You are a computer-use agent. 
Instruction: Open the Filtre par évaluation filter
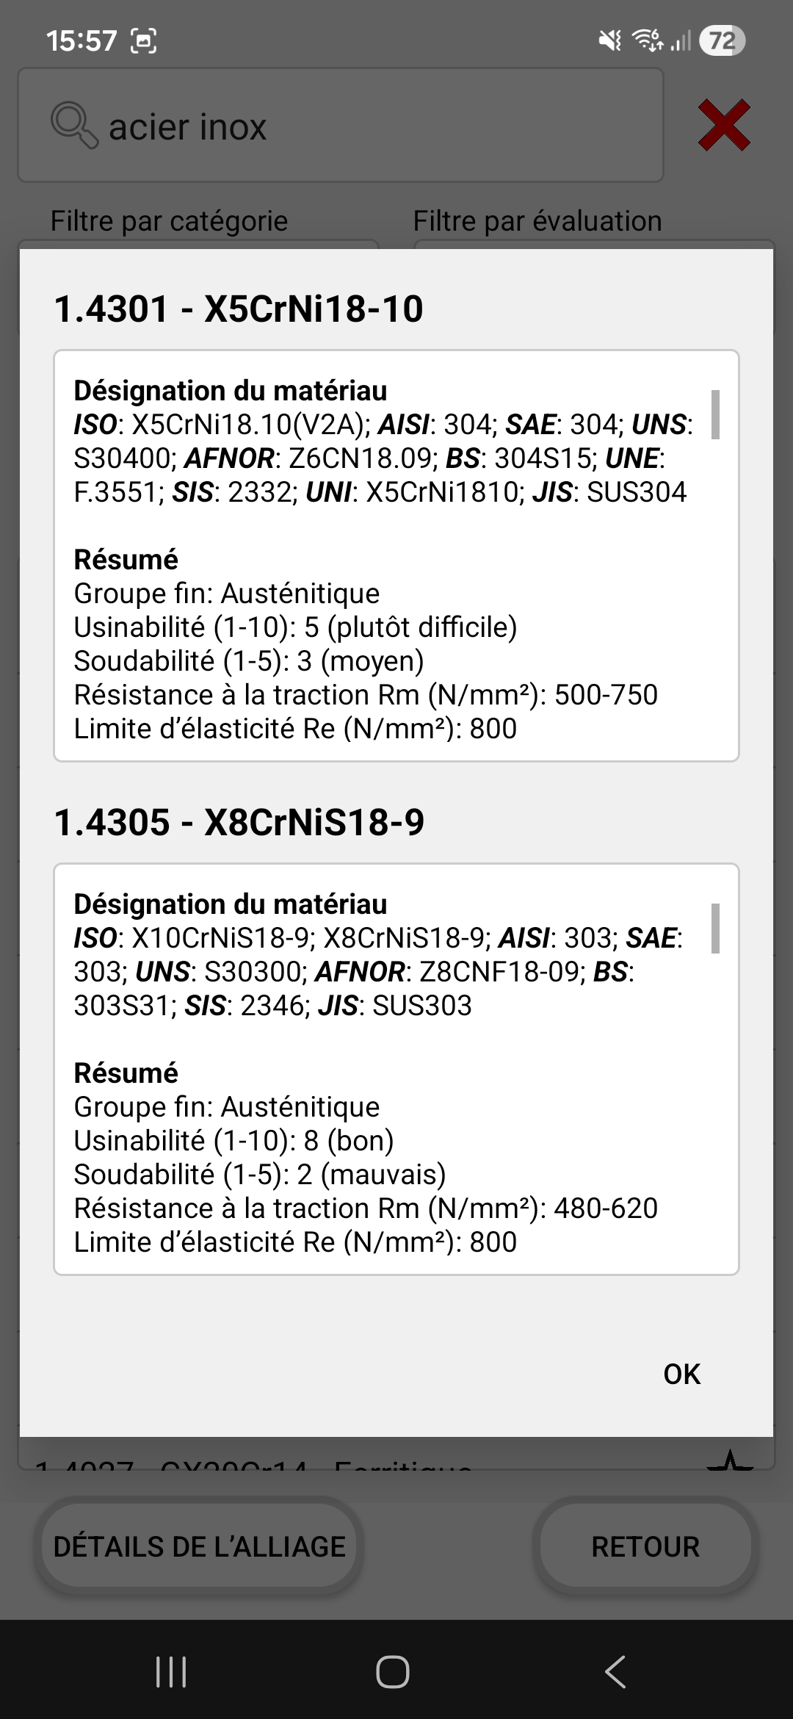tap(593, 245)
